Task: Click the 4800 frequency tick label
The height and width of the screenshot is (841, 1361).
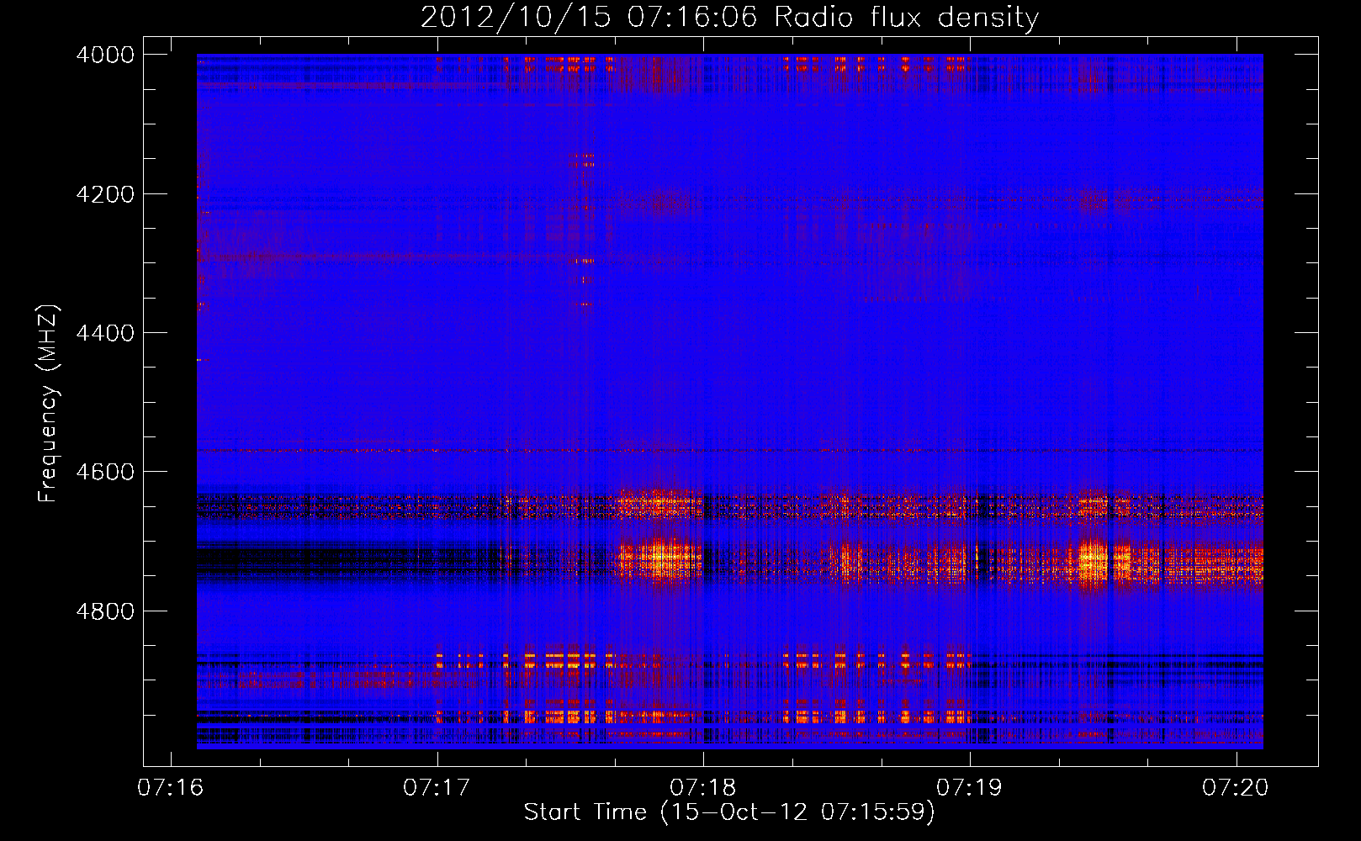Action: coord(105,611)
